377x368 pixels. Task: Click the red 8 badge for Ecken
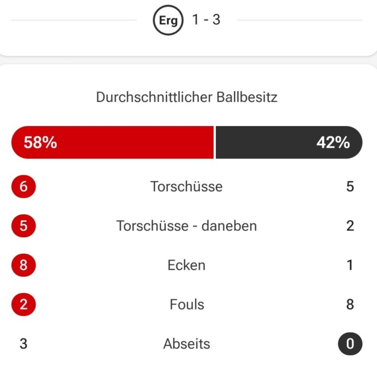tap(24, 265)
